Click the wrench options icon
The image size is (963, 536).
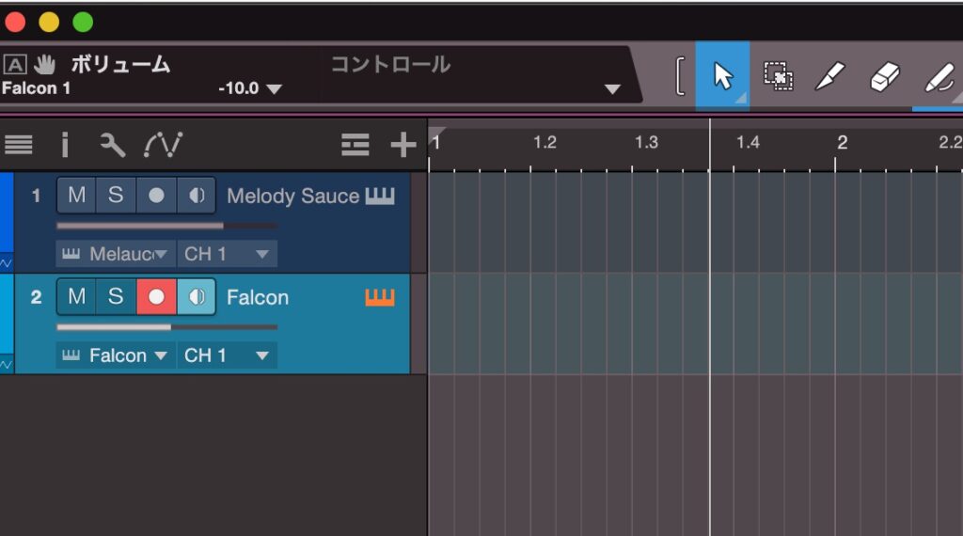pyautogui.click(x=112, y=144)
